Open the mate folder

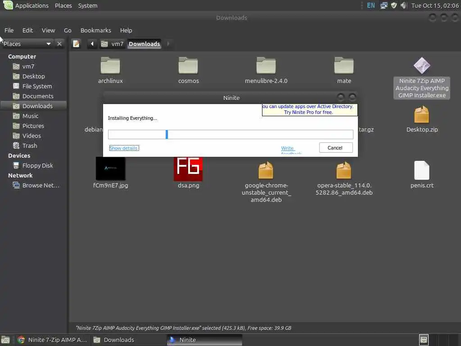(x=344, y=65)
